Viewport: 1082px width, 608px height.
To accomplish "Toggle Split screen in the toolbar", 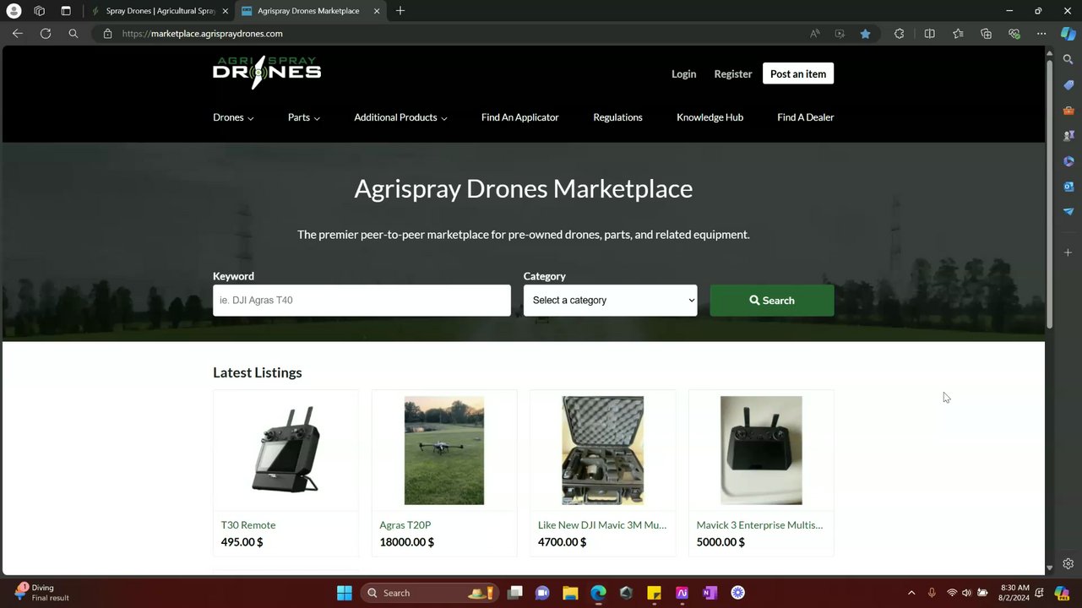I will [929, 34].
